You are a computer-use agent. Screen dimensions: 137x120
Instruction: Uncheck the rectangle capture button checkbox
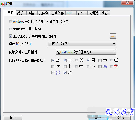tap(65, 60)
